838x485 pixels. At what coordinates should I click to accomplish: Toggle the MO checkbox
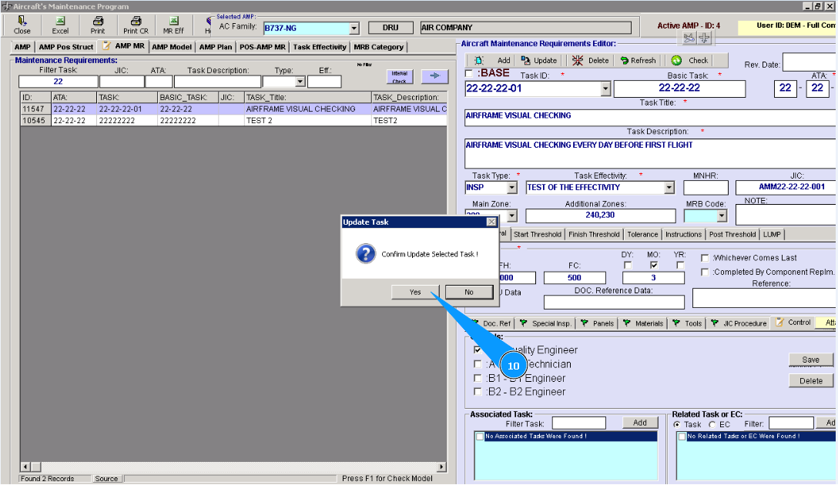point(654,265)
